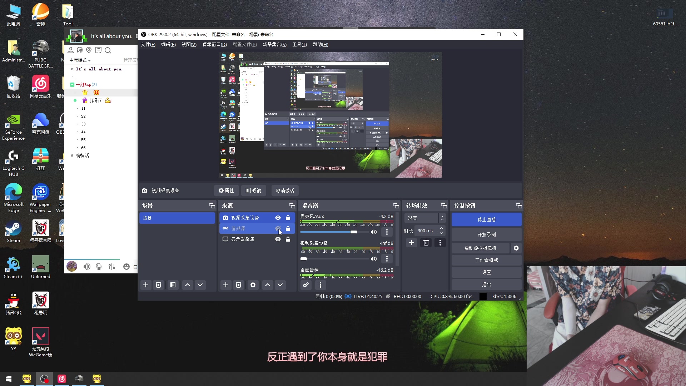The width and height of the screenshot is (686, 386).
Task: Click 停止直播 button
Action: coord(486,219)
